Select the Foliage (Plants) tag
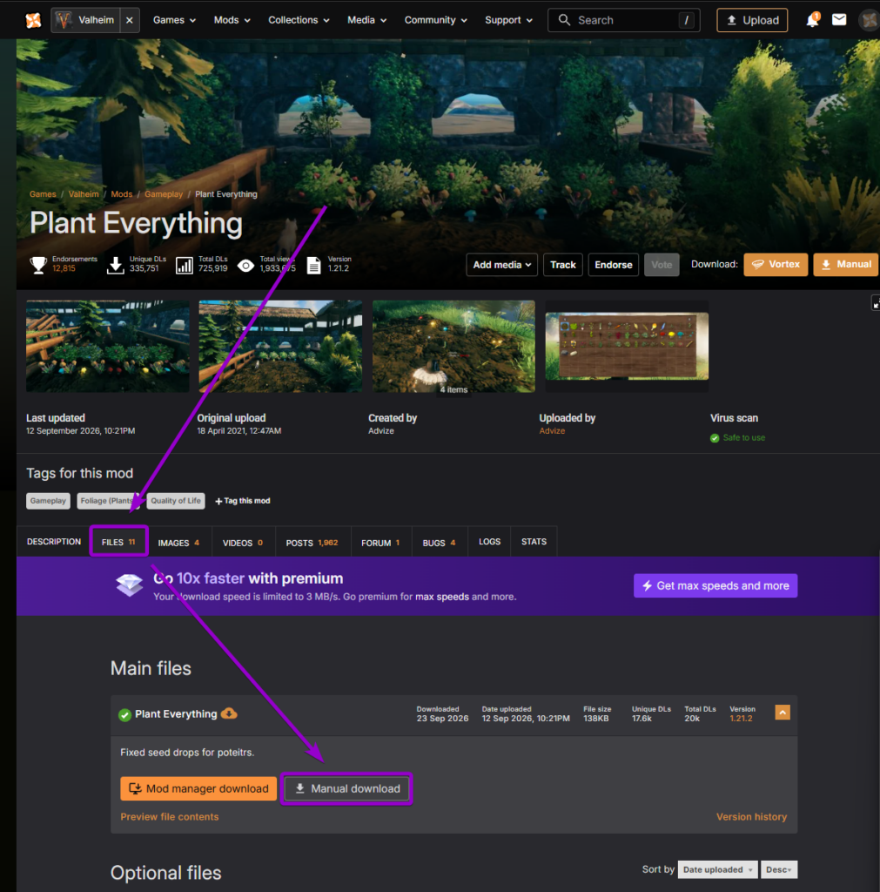This screenshot has width=880, height=892. 107,501
